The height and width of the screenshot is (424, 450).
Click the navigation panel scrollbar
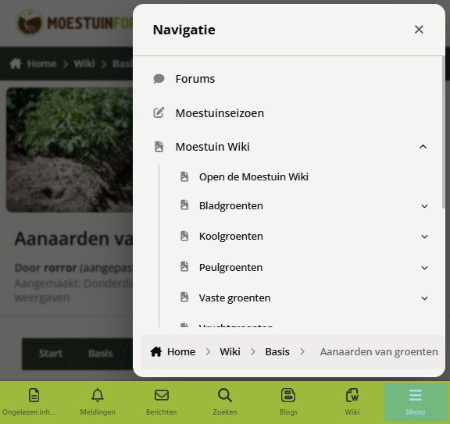click(x=444, y=133)
